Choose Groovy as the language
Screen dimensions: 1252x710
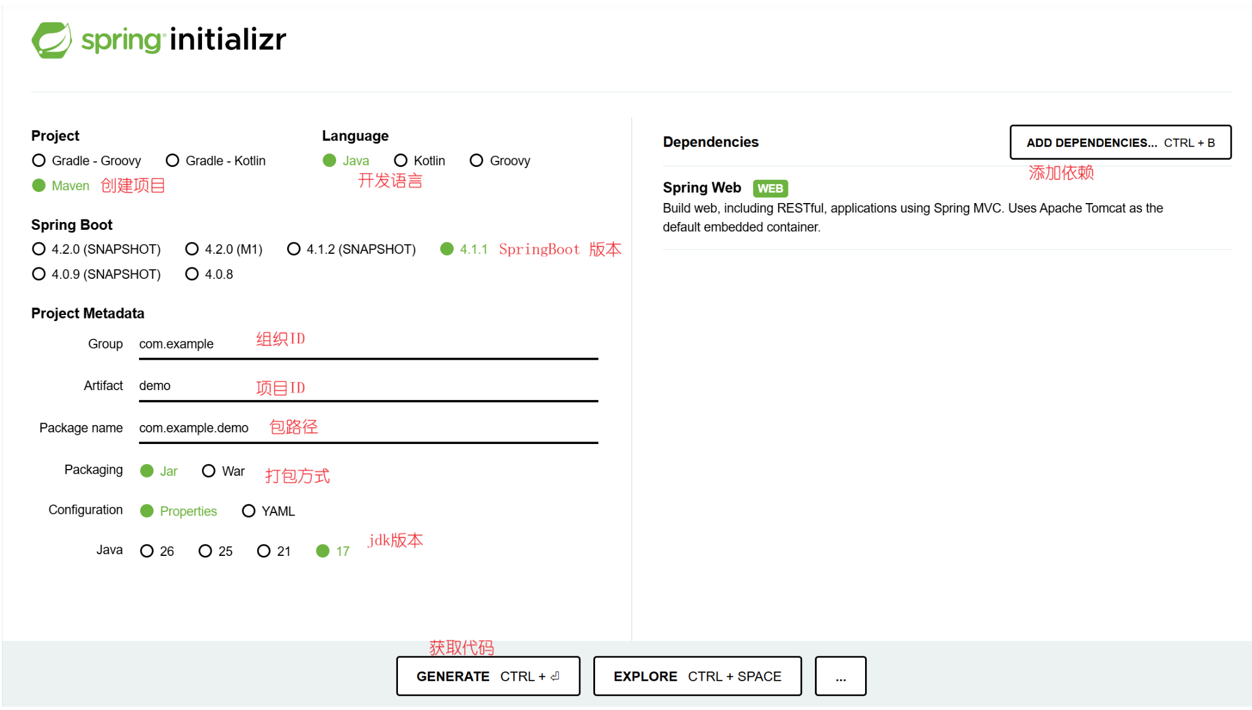click(x=500, y=161)
